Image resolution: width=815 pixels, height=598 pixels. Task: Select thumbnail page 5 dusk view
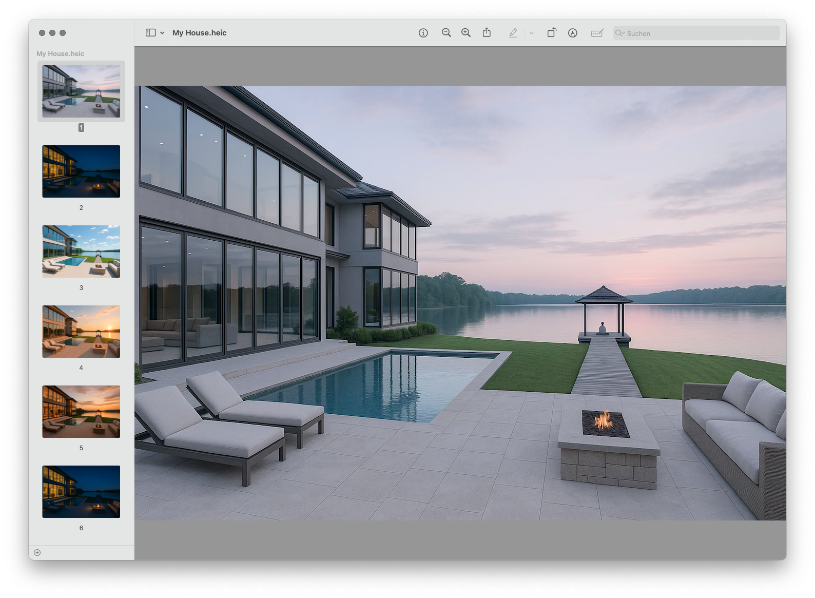click(81, 412)
